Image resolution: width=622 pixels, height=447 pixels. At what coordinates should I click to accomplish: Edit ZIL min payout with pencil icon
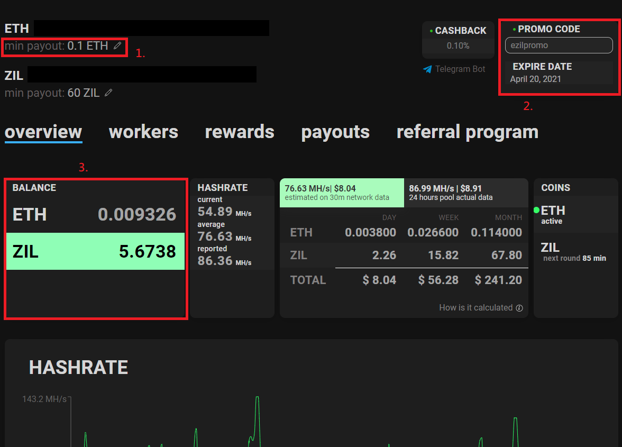pos(108,93)
